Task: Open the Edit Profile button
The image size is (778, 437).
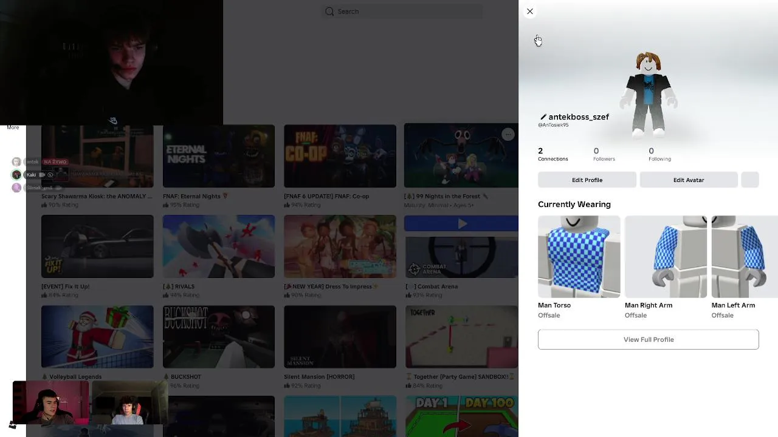Action: pos(587,180)
